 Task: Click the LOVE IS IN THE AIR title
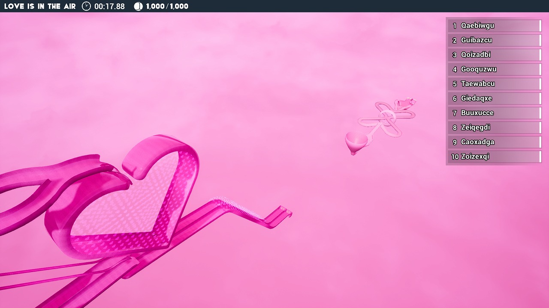click(40, 6)
